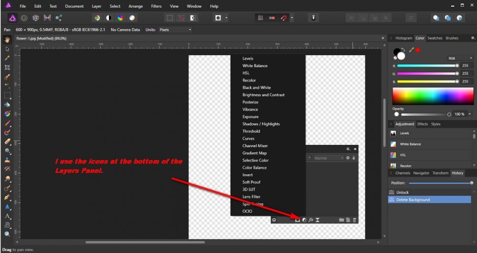This screenshot has height=253, width=477.
Task: Toggle the Quick Mask toolbar button
Action: click(218, 18)
